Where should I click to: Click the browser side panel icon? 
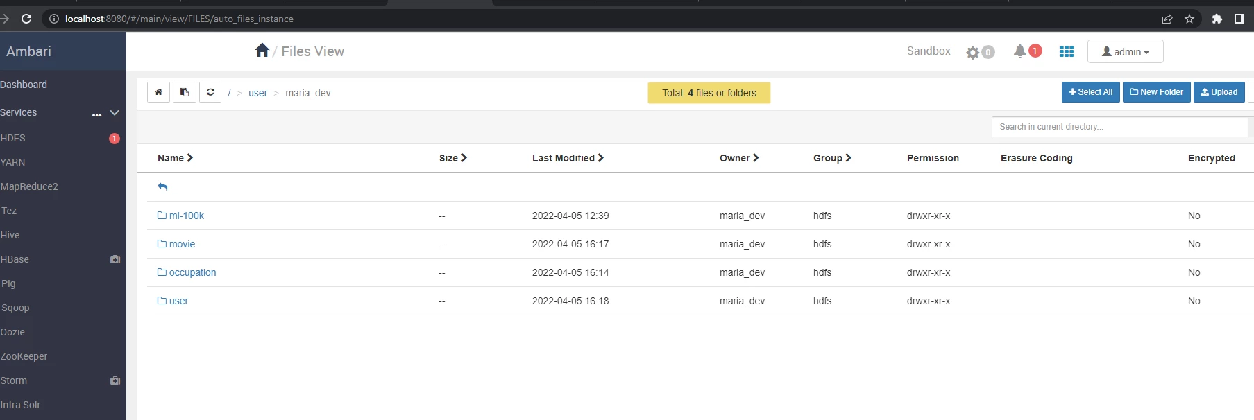pyautogui.click(x=1239, y=19)
